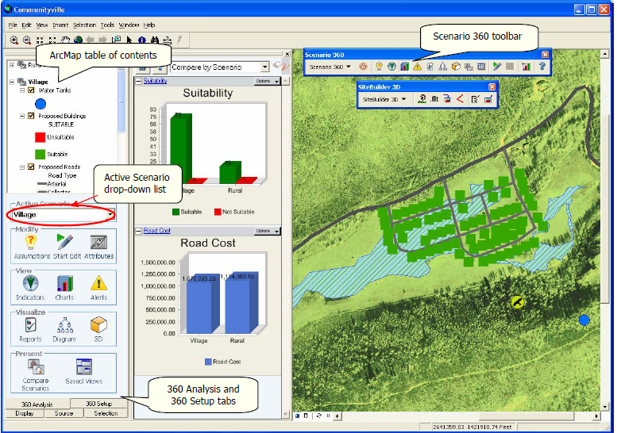Toggle the Proposed Buildings layer checkbox
617x433 pixels.
[31, 116]
